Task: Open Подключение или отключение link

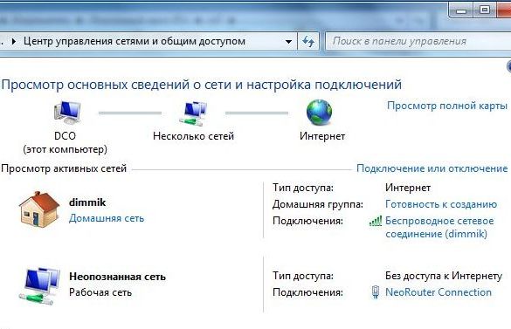Action: pyautogui.click(x=432, y=168)
